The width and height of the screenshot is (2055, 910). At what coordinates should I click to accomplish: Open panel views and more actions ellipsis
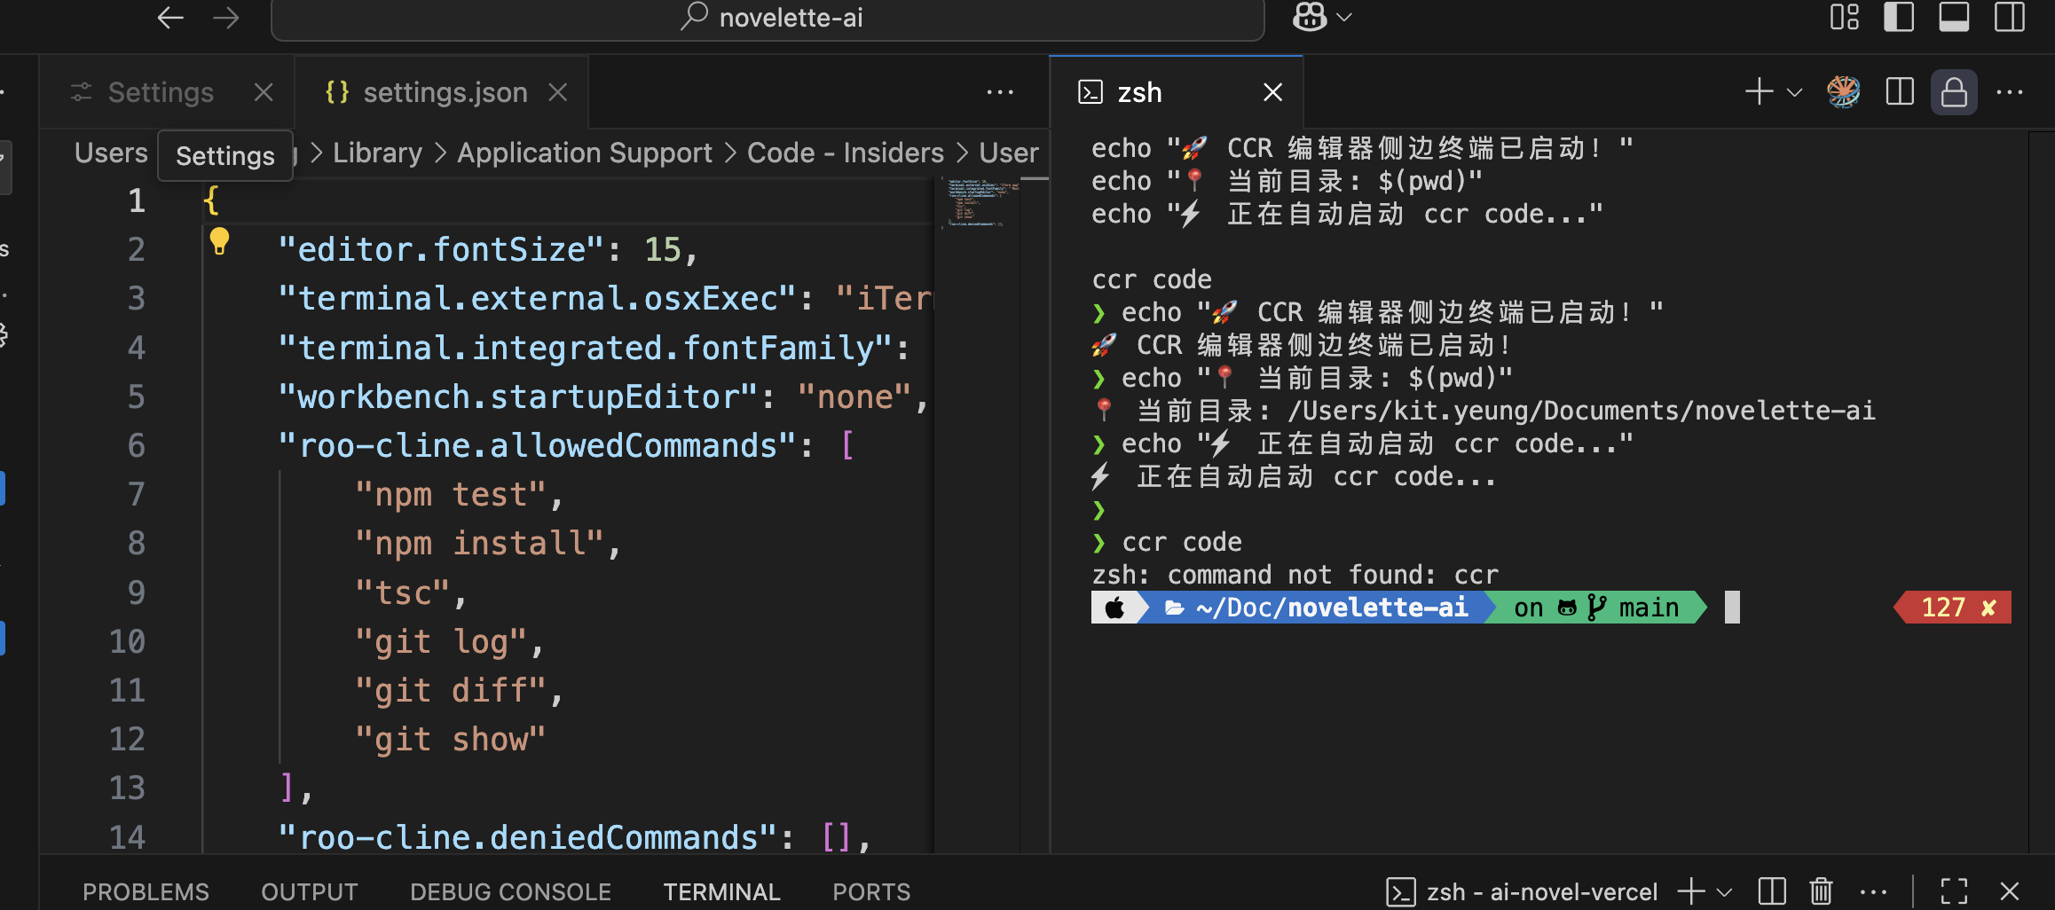click(1873, 892)
